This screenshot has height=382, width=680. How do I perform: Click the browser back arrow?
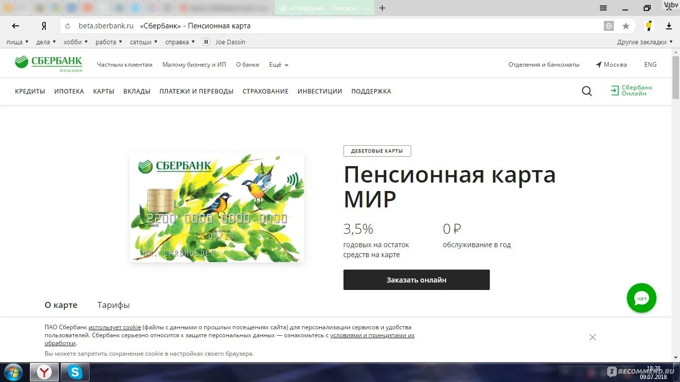tap(15, 26)
